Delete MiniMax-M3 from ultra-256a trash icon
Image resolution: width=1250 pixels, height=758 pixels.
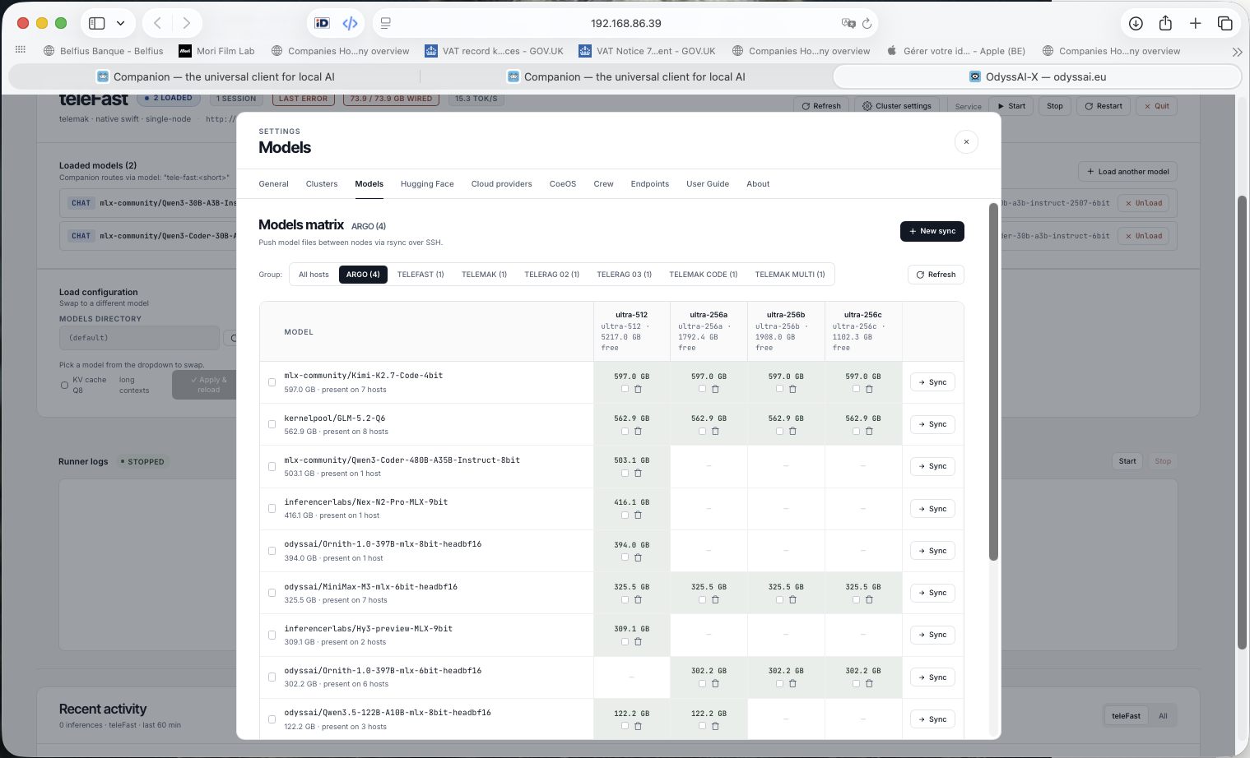pos(715,599)
